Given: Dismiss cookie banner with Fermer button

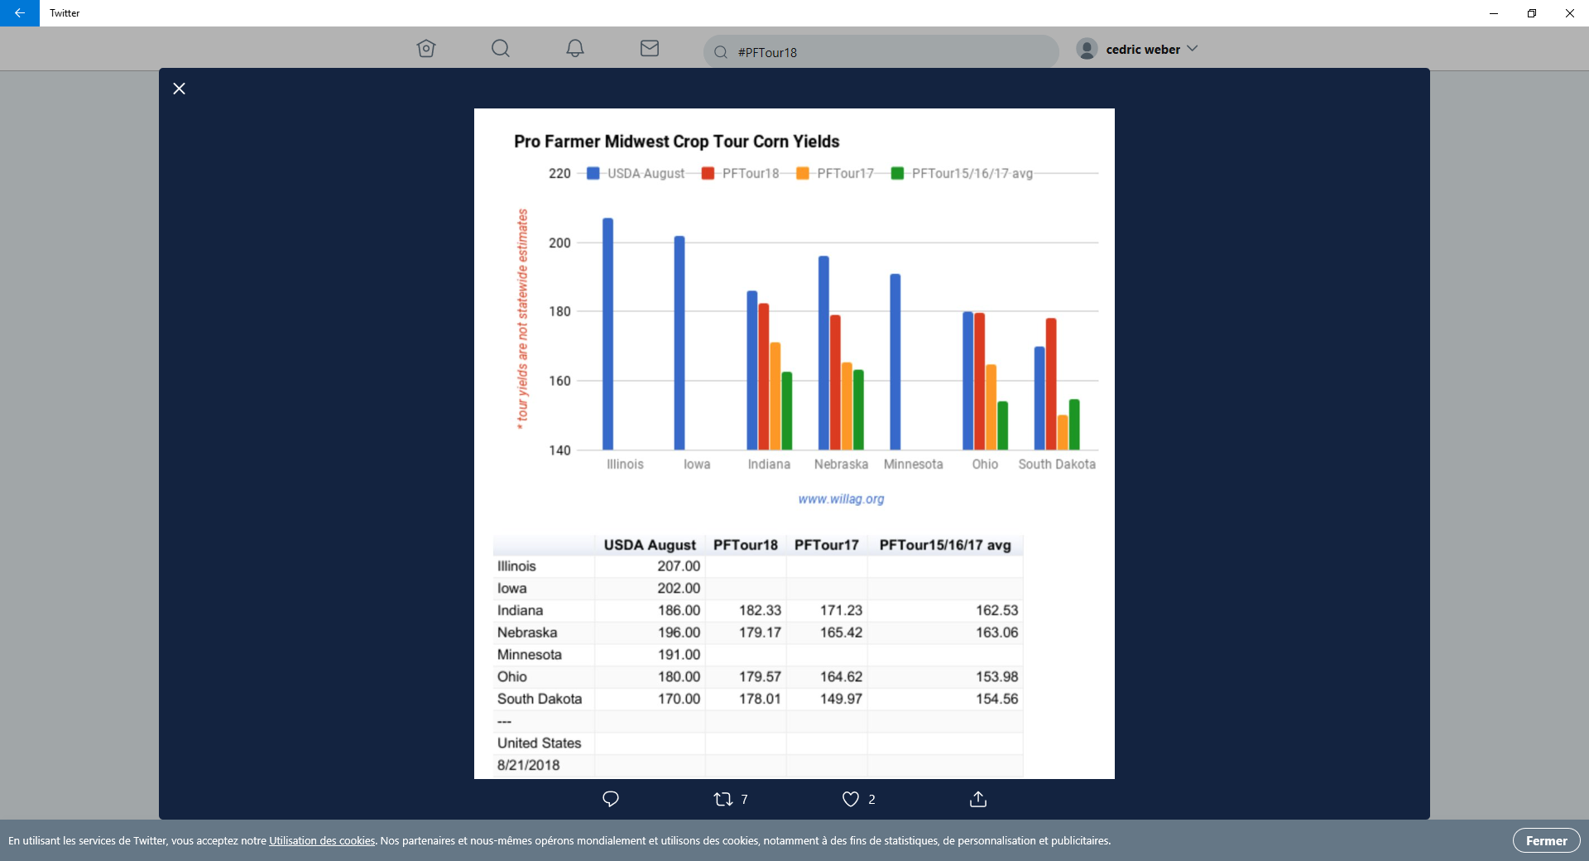Looking at the screenshot, I should pos(1546,840).
